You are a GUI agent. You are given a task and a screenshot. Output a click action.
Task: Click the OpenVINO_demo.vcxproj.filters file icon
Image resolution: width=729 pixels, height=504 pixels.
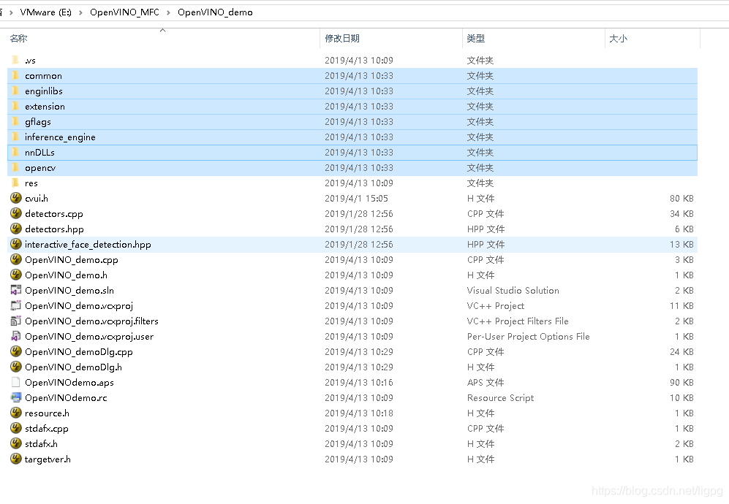[x=16, y=321]
